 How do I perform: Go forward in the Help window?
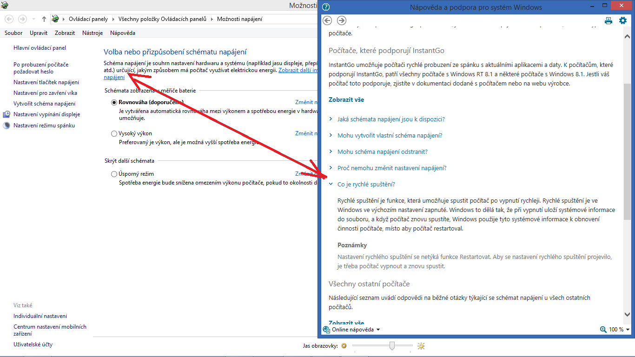[x=342, y=20]
